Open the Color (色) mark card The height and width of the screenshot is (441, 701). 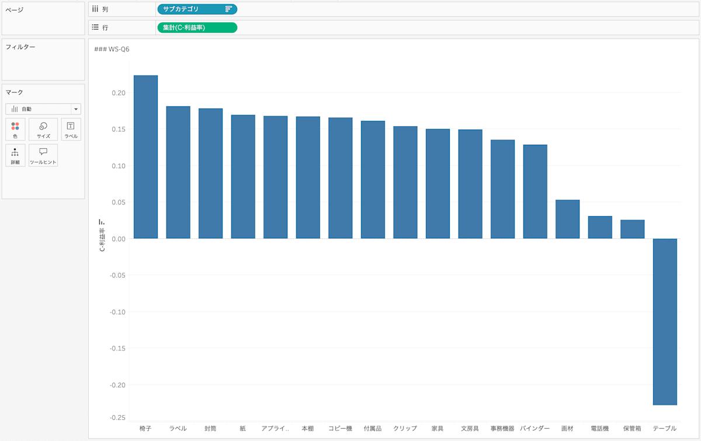coord(15,129)
